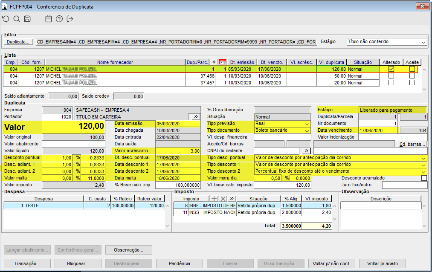Uncheck Alterado checkbox in first list row

click(391, 69)
